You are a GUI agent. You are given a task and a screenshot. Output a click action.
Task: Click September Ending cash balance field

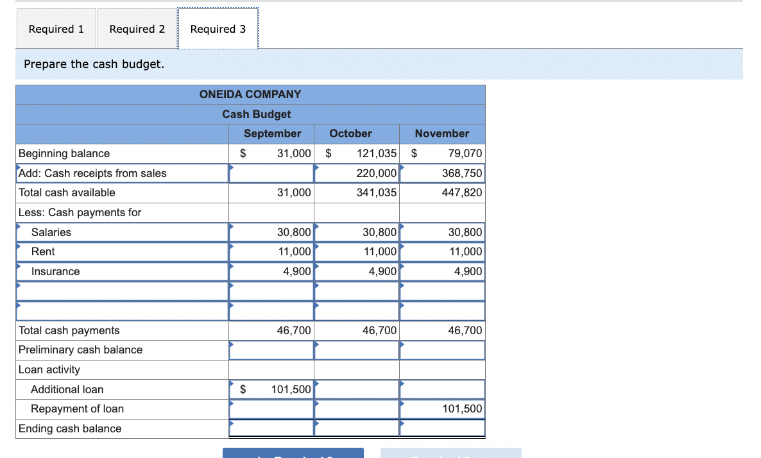click(x=271, y=428)
